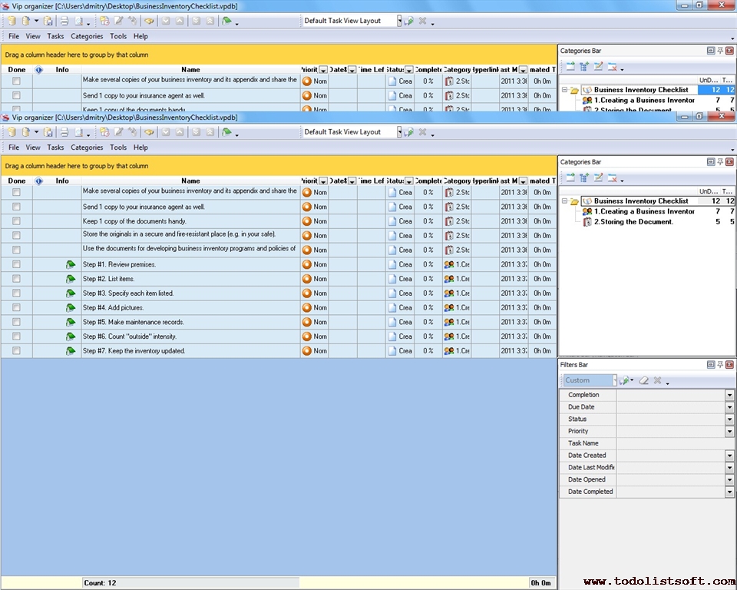Select the 2.Storing the Document category in the lower Categories Bar
This screenshot has width=737, height=590.
coord(633,222)
